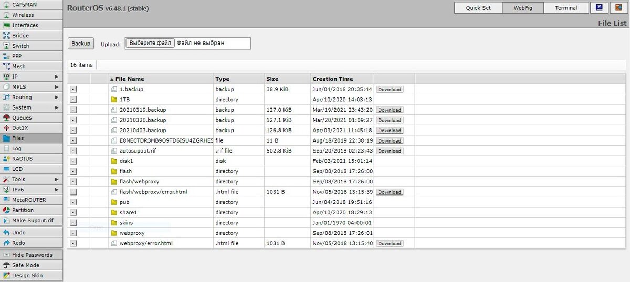Download the 20210403.backup file

coord(390,131)
